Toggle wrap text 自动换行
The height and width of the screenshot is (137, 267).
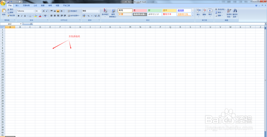[x=72, y=11]
